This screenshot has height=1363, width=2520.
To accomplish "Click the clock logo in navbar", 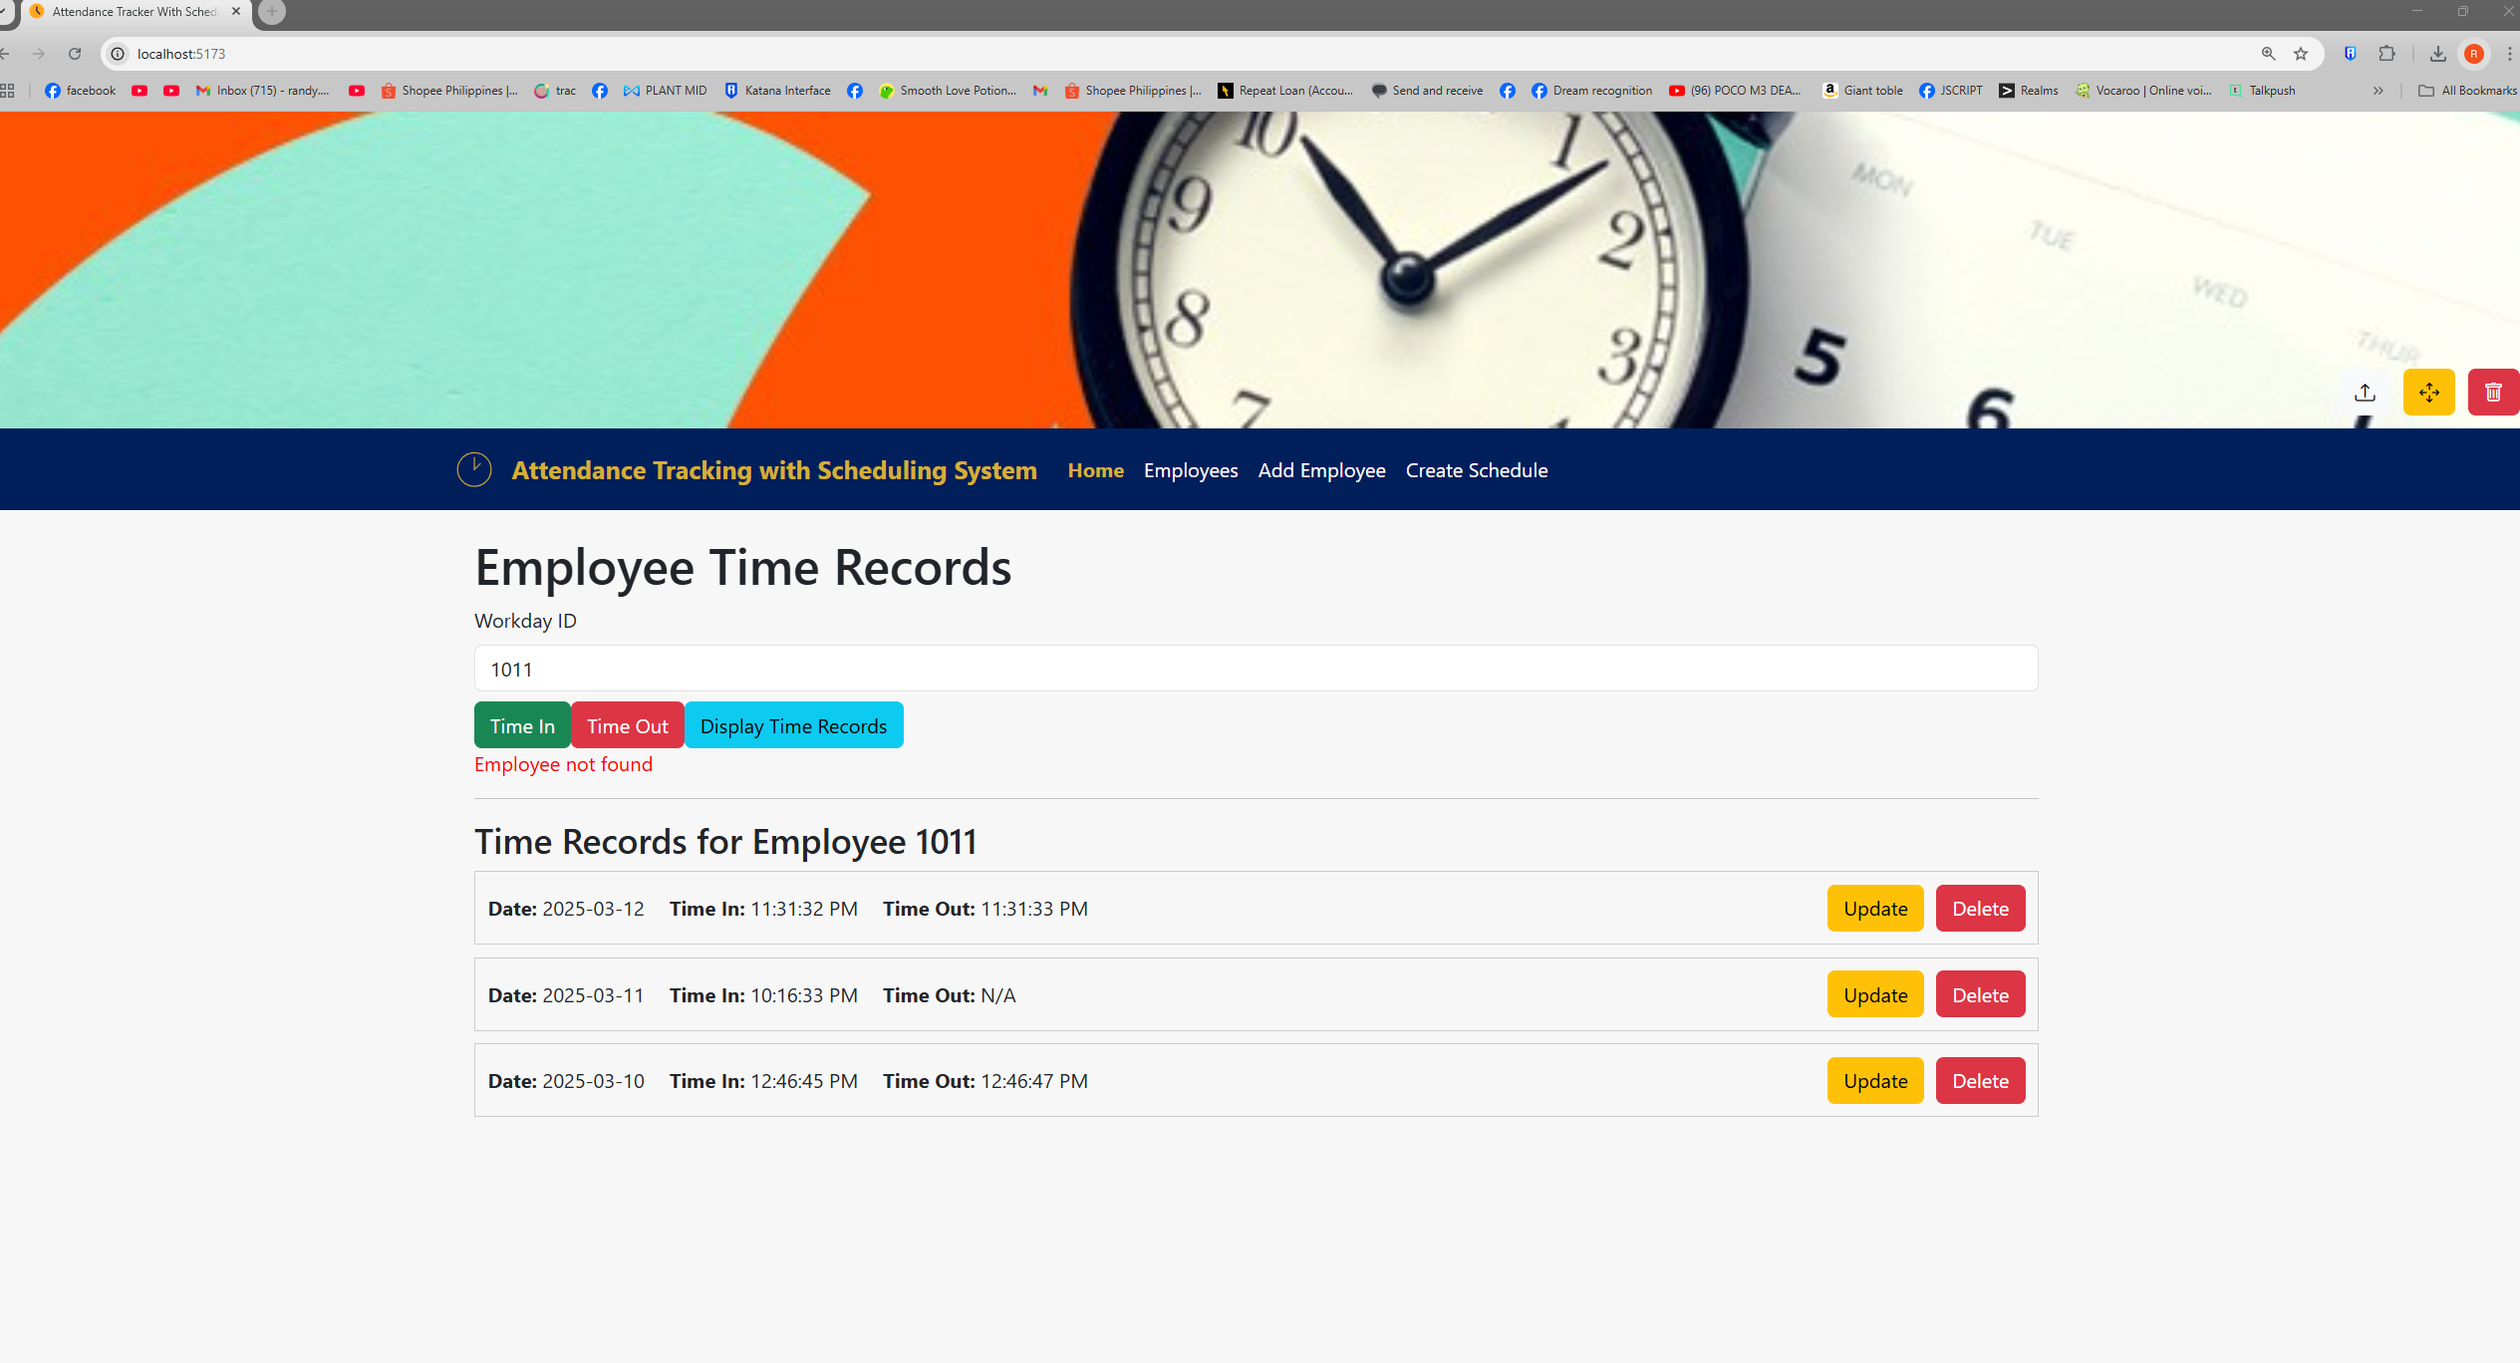I will pyautogui.click(x=473, y=470).
